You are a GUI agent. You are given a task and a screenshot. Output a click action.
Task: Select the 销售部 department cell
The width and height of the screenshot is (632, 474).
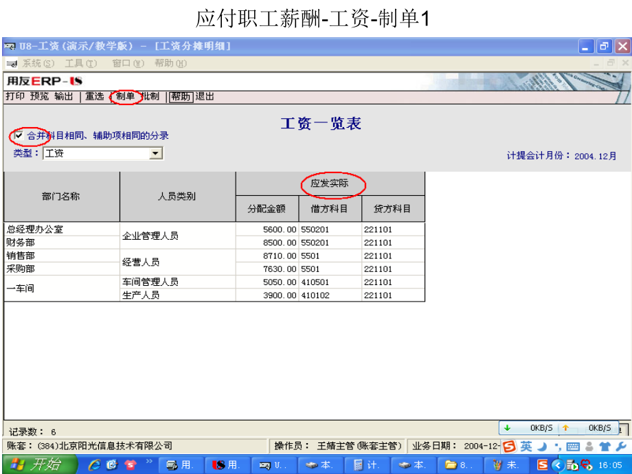click(x=62, y=256)
